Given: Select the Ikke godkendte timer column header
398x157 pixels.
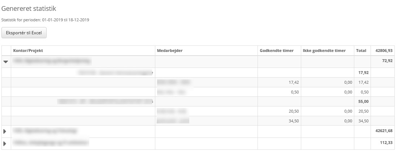Looking at the screenshot, I should (324, 51).
